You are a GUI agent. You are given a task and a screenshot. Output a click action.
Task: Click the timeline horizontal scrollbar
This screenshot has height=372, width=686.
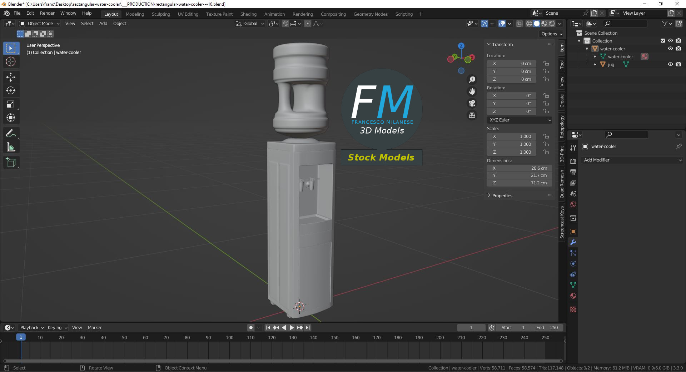(x=283, y=361)
